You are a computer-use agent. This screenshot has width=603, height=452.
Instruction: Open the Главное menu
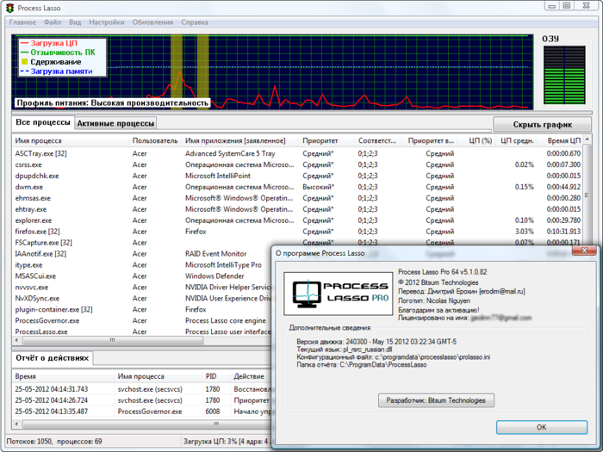[22, 22]
